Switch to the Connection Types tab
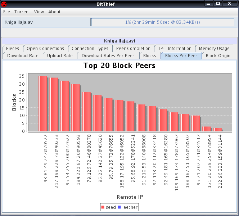This screenshot has height=216, width=239. (x=90, y=49)
